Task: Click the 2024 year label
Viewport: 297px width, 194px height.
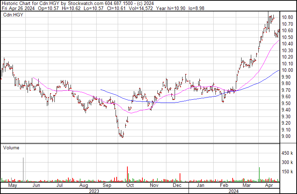Action: [234, 191]
